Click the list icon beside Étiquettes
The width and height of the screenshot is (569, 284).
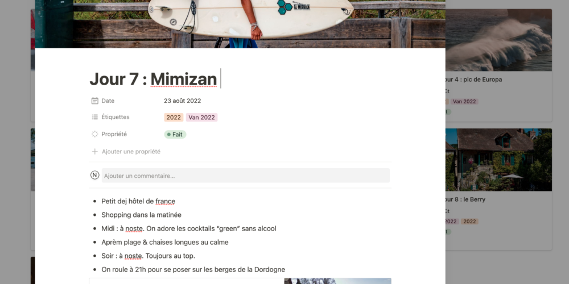(94, 117)
